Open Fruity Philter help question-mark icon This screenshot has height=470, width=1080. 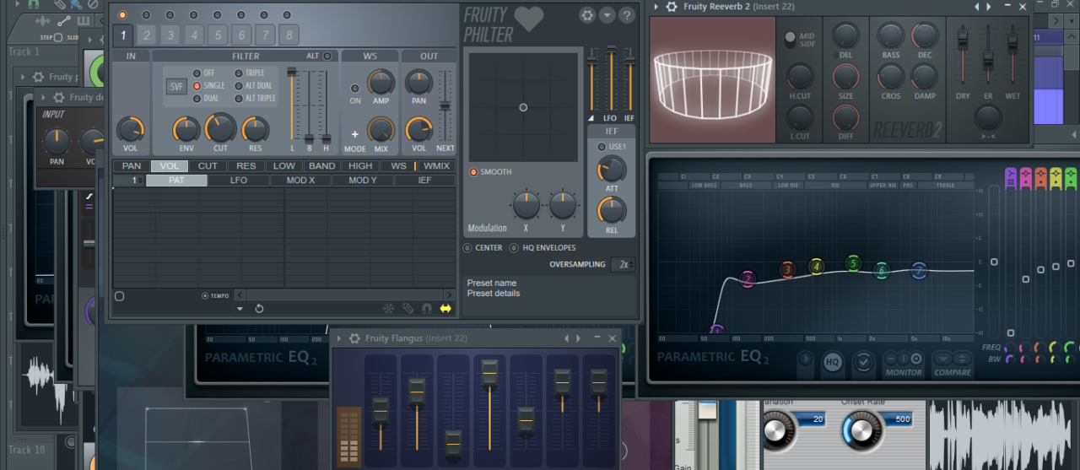(627, 15)
